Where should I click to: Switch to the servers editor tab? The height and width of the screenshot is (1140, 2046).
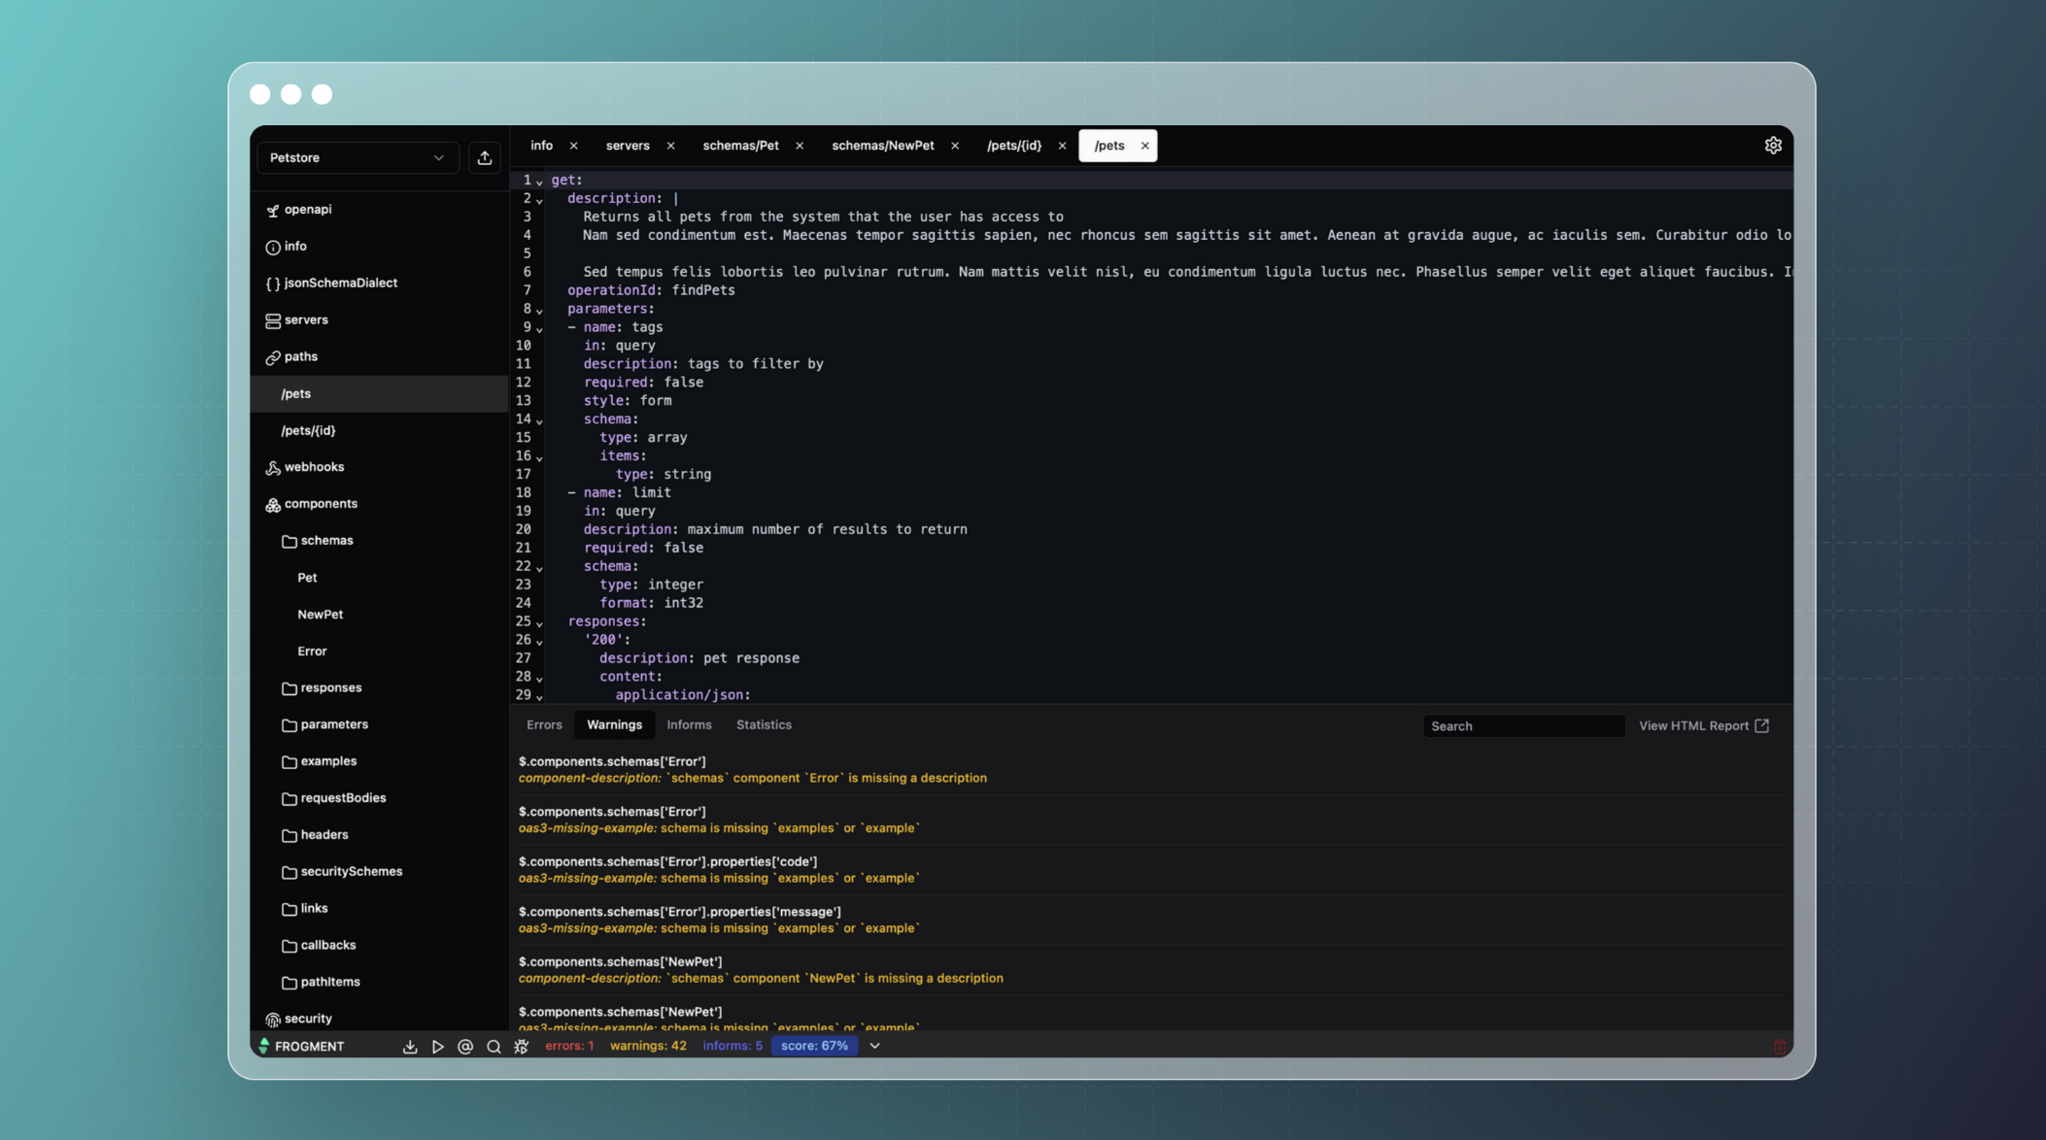point(628,146)
